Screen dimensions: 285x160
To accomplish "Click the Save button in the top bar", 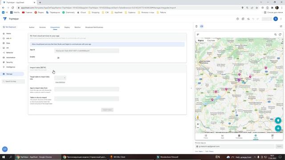I will coord(266,19).
